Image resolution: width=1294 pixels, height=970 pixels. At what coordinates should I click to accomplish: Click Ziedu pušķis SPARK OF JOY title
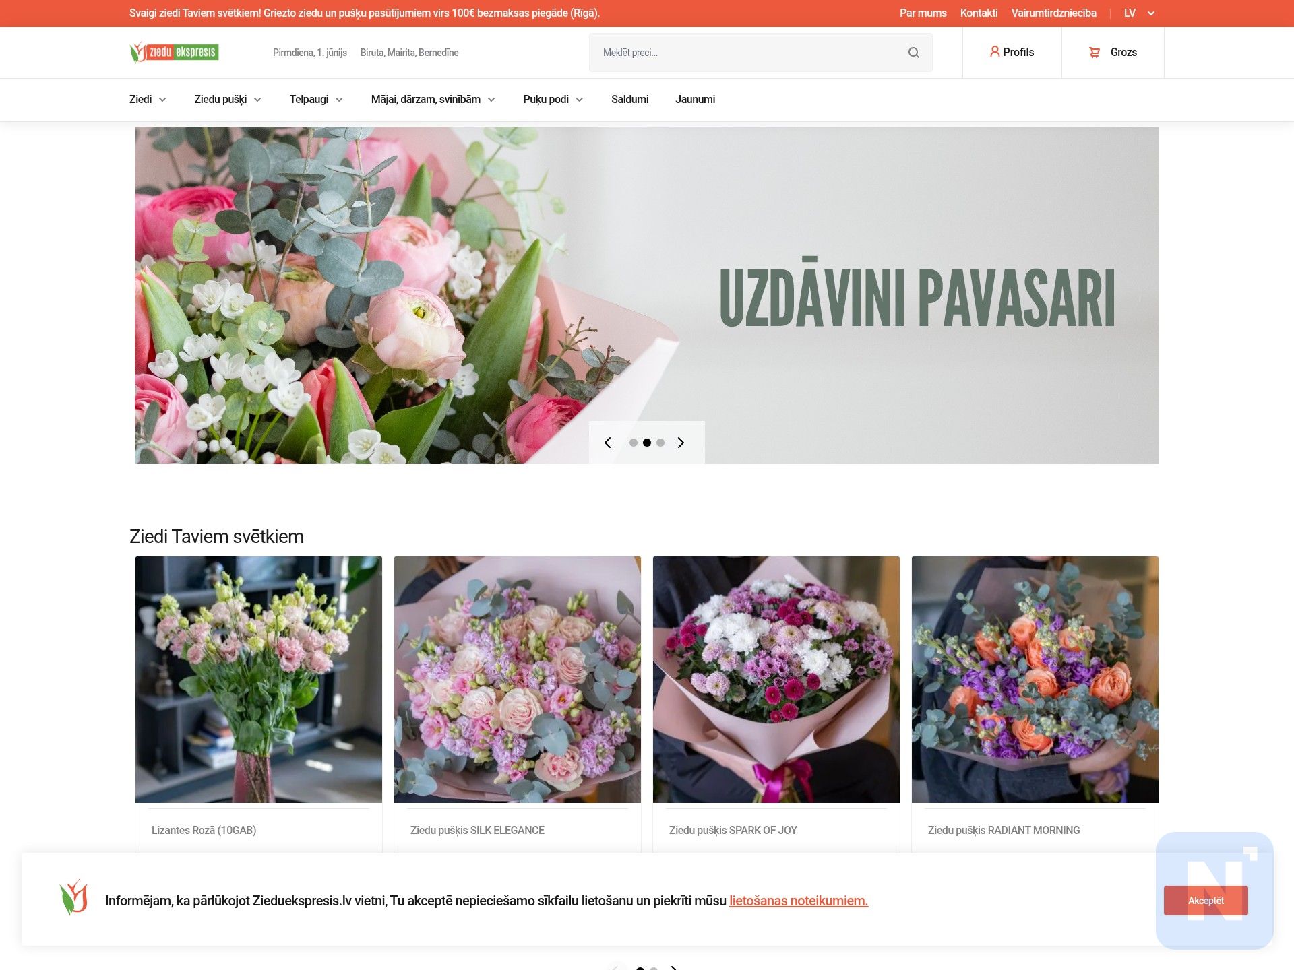(733, 830)
